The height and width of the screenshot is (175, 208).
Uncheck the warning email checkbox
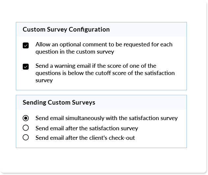(x=26, y=66)
